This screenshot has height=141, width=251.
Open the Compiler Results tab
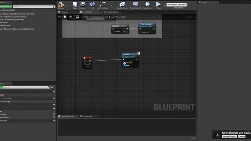click(x=66, y=116)
